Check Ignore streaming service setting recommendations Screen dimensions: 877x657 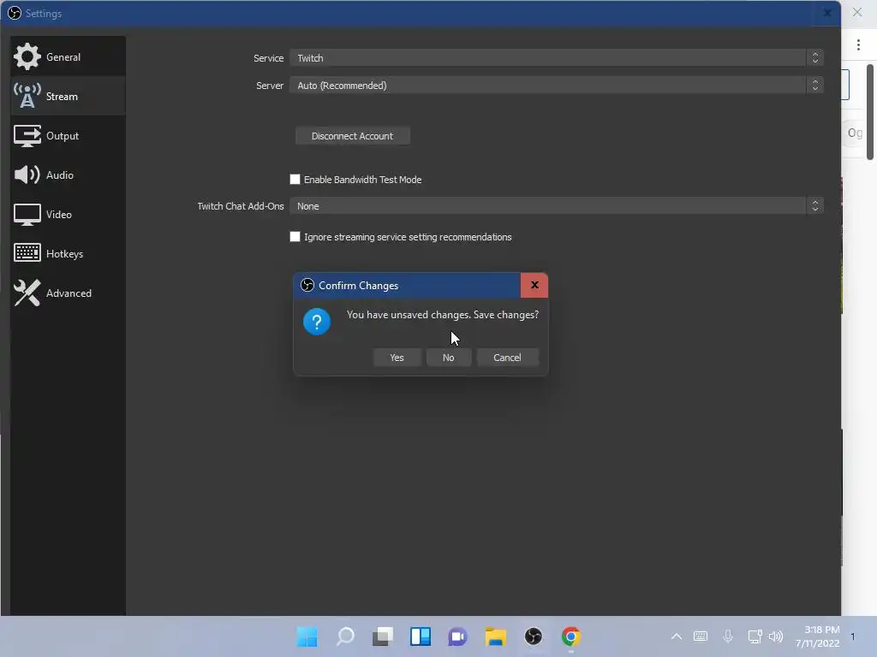(x=295, y=237)
